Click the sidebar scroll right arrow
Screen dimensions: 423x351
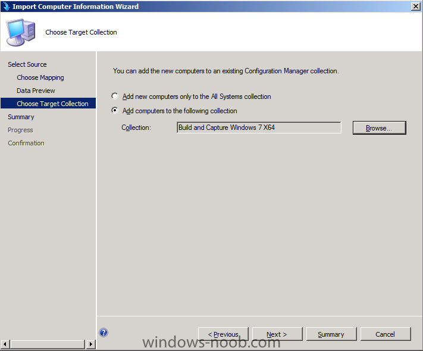click(91, 344)
